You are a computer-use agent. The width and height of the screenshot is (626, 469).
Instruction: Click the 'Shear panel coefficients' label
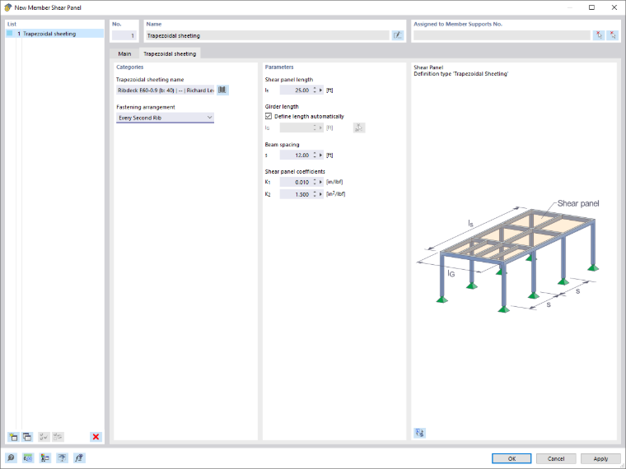(295, 171)
